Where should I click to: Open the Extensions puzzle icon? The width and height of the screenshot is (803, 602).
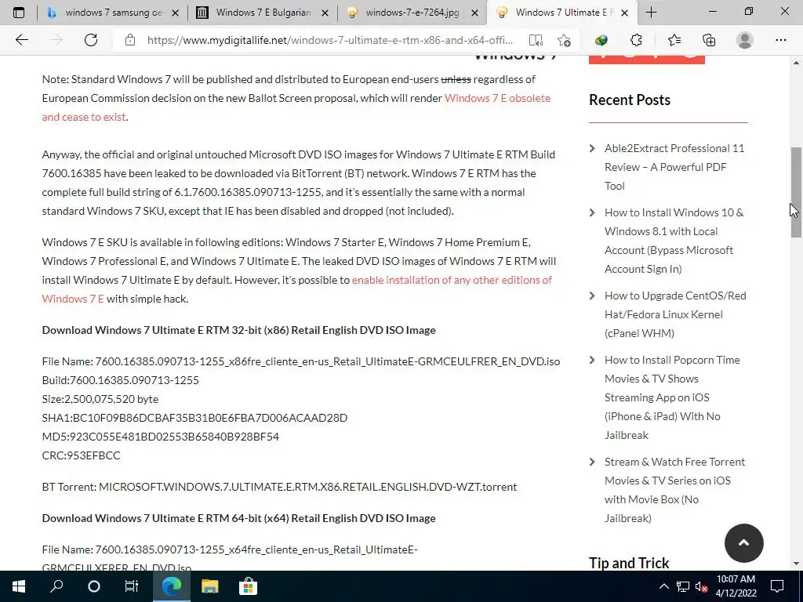click(x=636, y=40)
